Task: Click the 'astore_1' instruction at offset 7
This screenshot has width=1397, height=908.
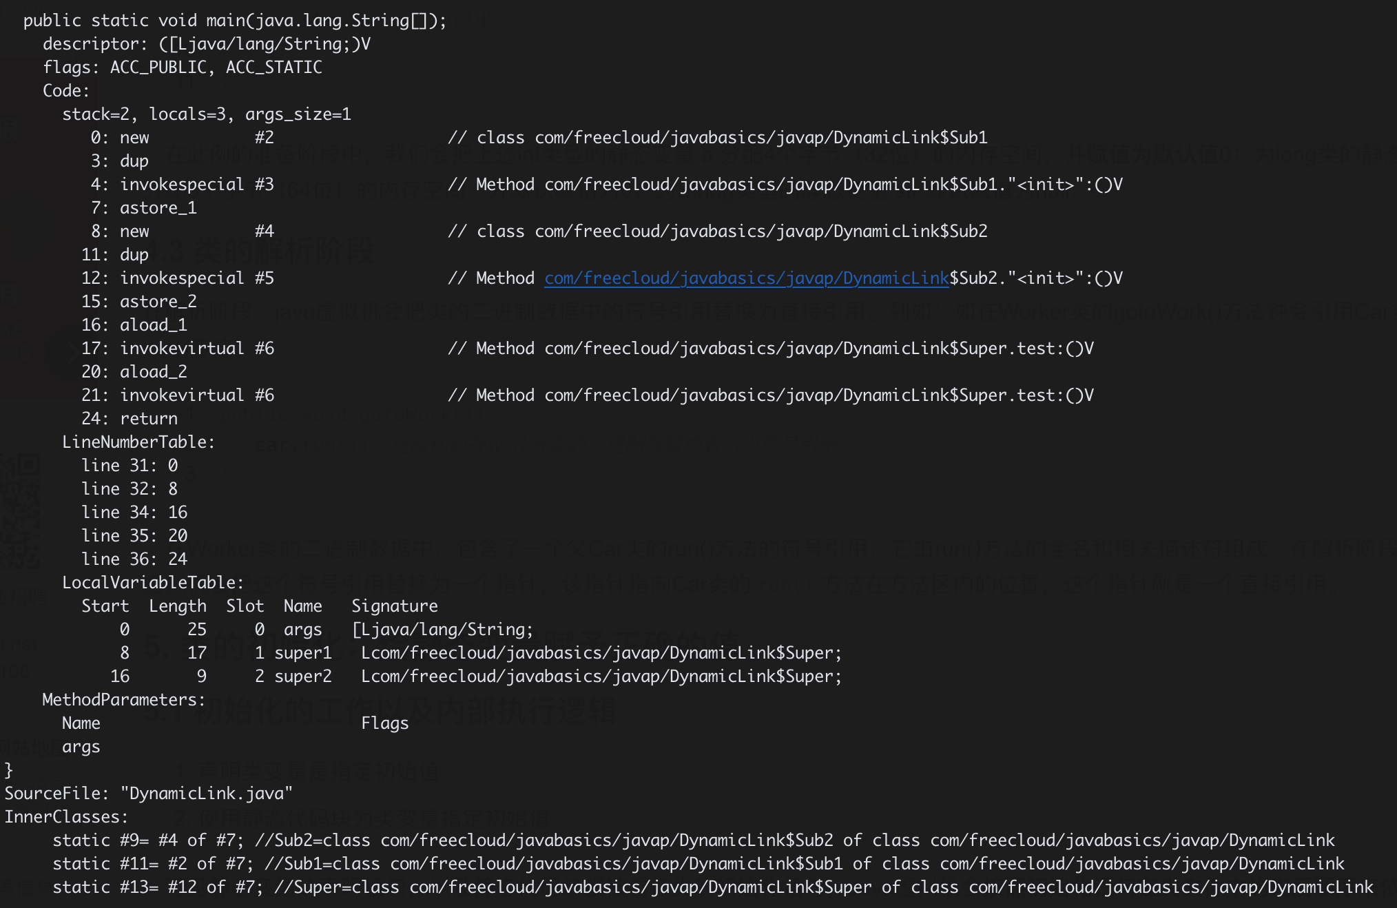Action: pos(158,208)
